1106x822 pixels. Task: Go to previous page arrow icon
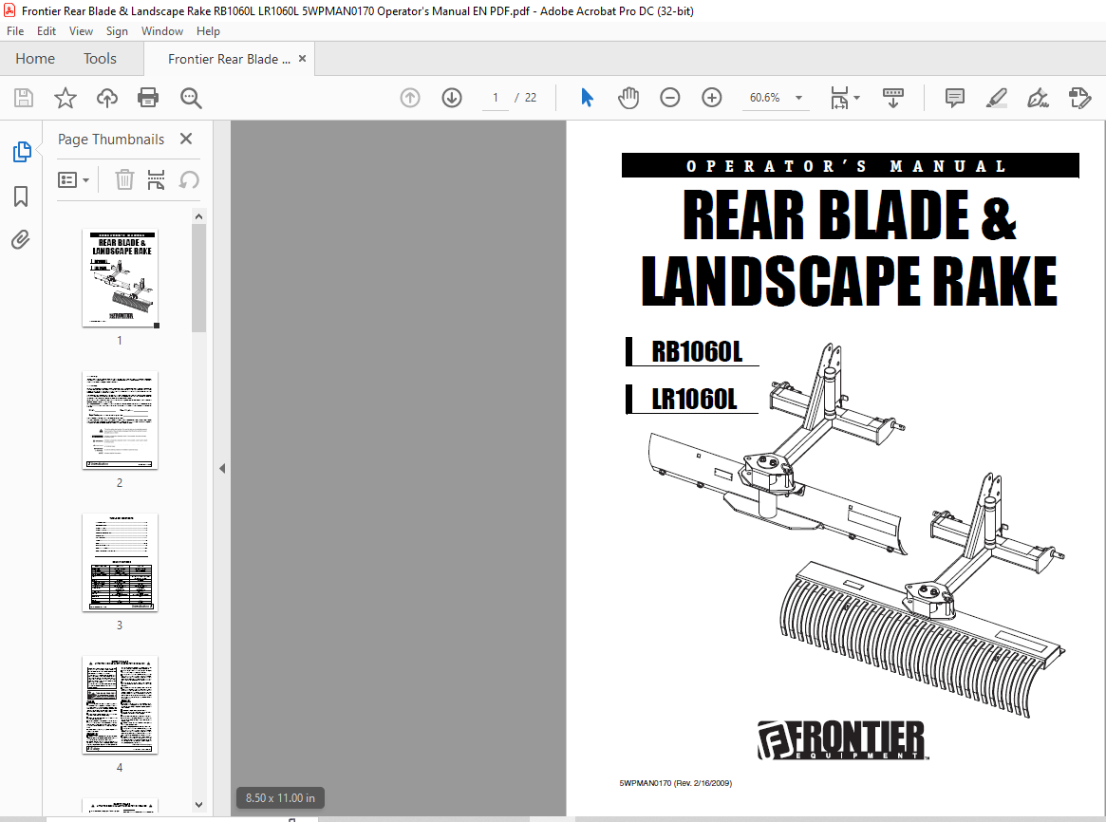410,97
